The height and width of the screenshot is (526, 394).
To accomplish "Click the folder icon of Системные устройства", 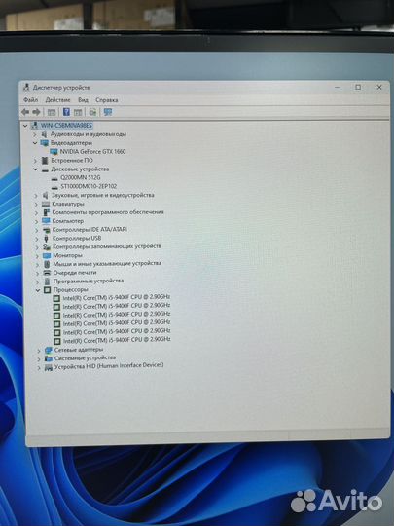I will [49, 358].
